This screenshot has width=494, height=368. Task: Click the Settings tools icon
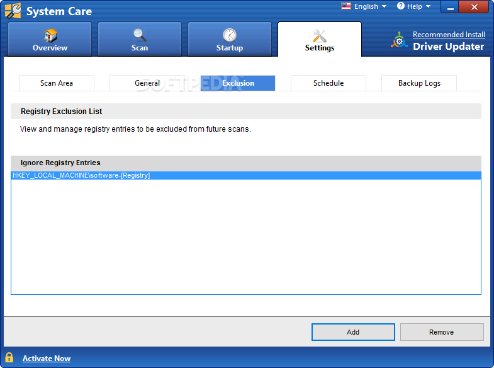[320, 36]
